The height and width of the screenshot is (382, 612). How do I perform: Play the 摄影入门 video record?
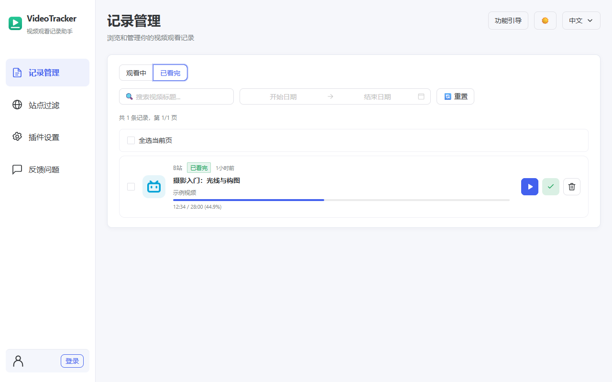[x=530, y=187]
